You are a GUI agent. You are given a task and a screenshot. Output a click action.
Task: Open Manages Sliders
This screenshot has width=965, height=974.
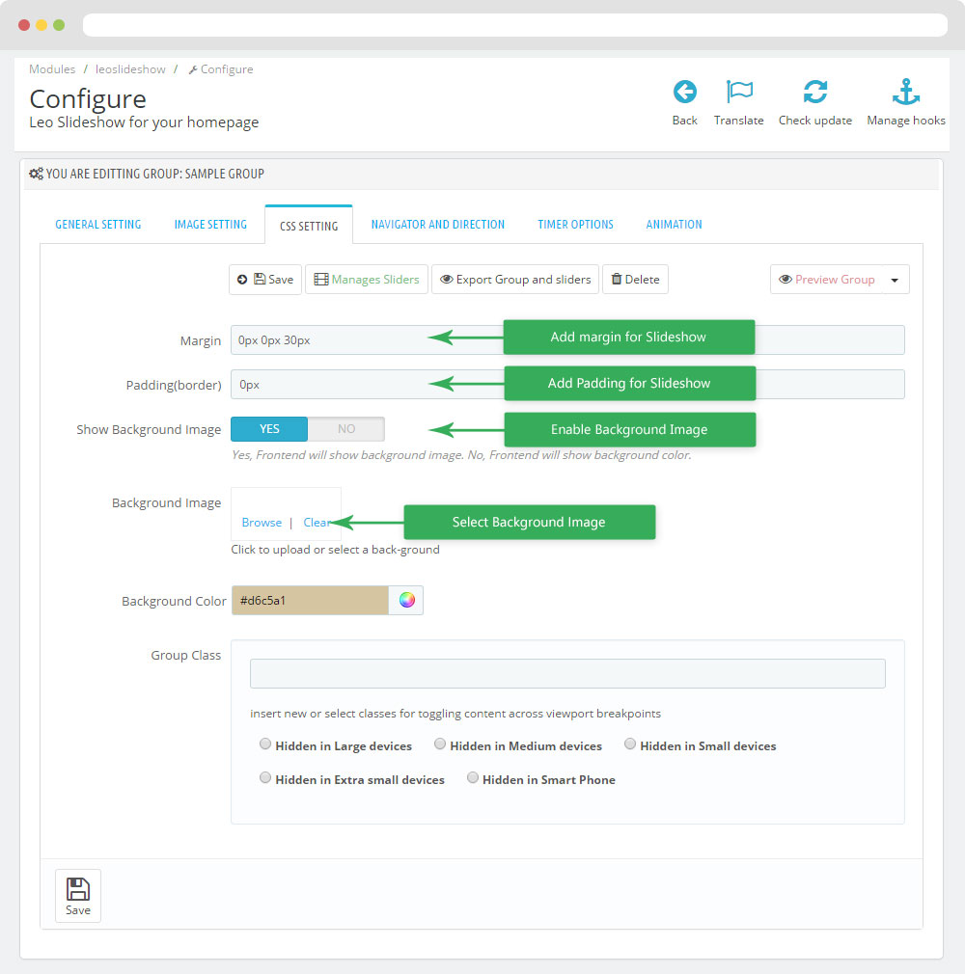click(x=367, y=280)
